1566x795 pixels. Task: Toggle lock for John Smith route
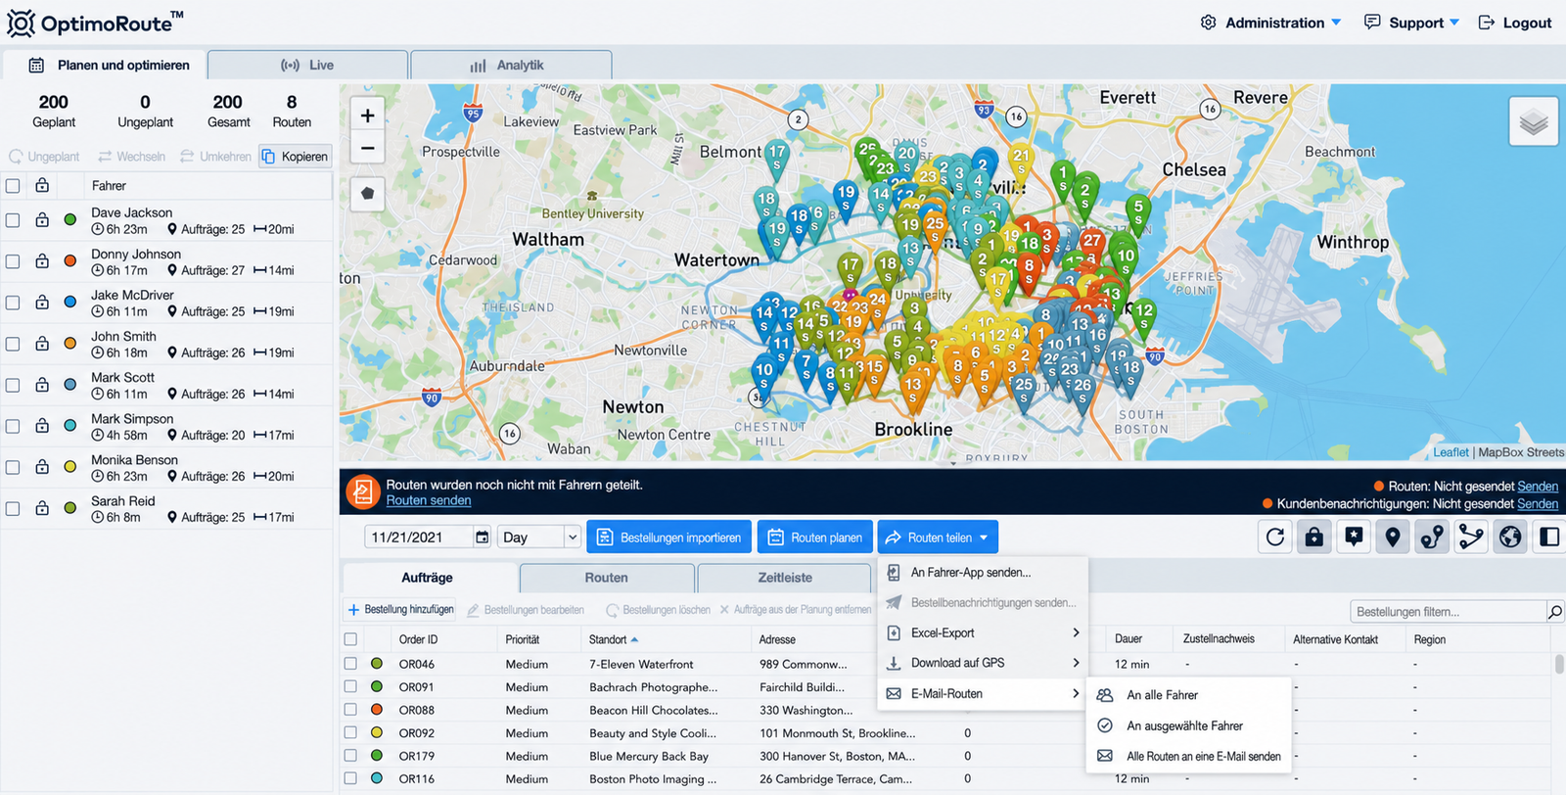(x=42, y=344)
